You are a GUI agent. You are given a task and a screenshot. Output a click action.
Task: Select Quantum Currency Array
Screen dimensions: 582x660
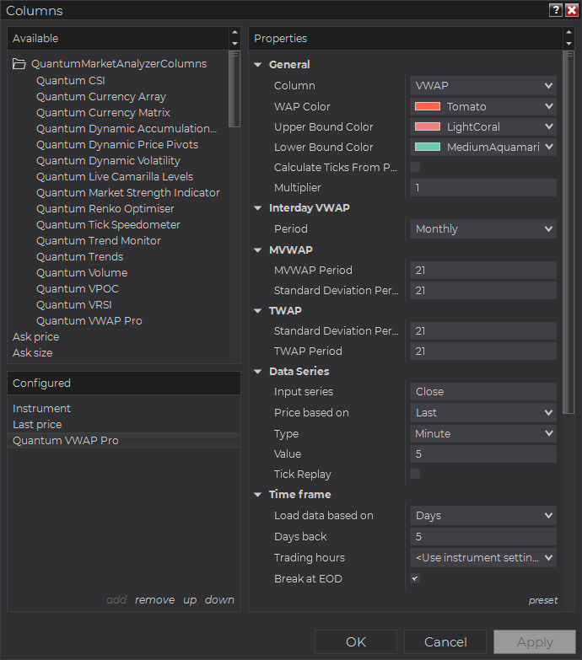[x=101, y=97]
